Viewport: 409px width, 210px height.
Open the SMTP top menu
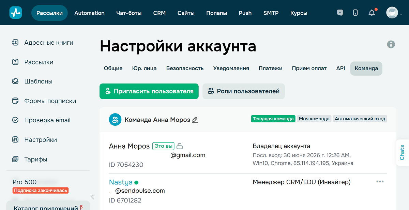tap(271, 13)
